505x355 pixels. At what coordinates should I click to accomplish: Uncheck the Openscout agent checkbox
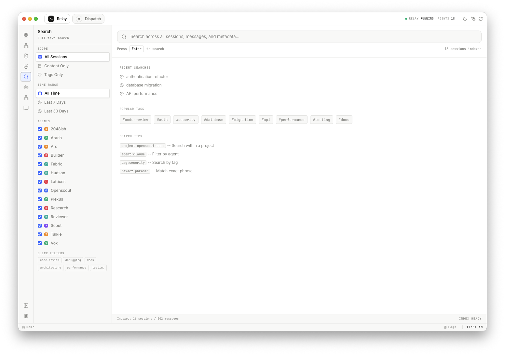40,191
